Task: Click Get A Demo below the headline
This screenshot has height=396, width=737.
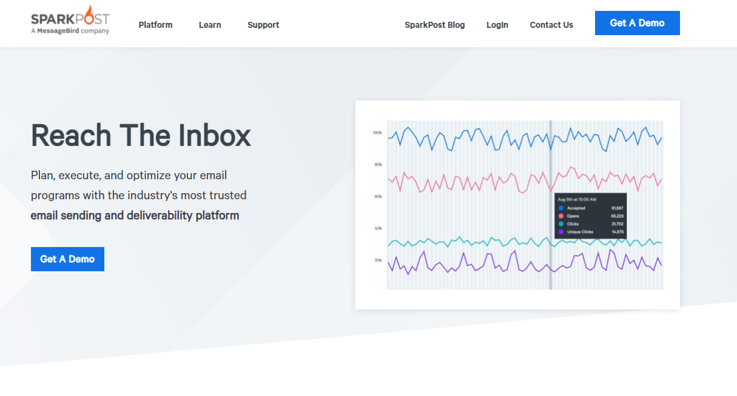Action: click(67, 259)
